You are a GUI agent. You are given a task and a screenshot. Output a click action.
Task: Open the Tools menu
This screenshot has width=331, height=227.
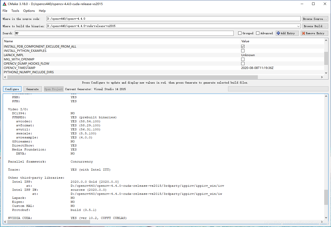15,11
